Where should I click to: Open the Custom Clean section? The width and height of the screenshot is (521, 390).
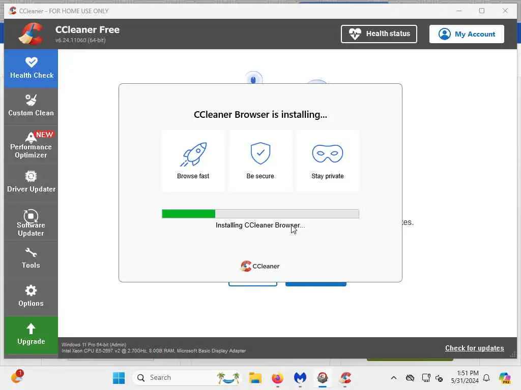point(31,106)
